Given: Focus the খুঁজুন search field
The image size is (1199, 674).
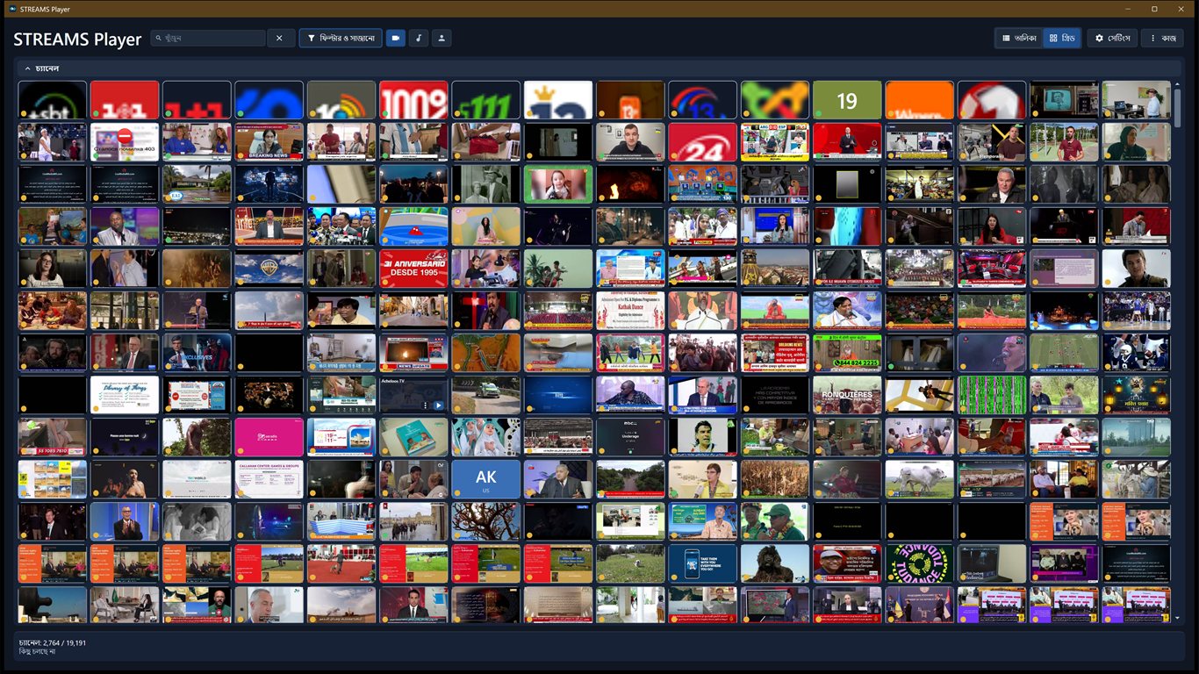Looking at the screenshot, I should [x=208, y=38].
